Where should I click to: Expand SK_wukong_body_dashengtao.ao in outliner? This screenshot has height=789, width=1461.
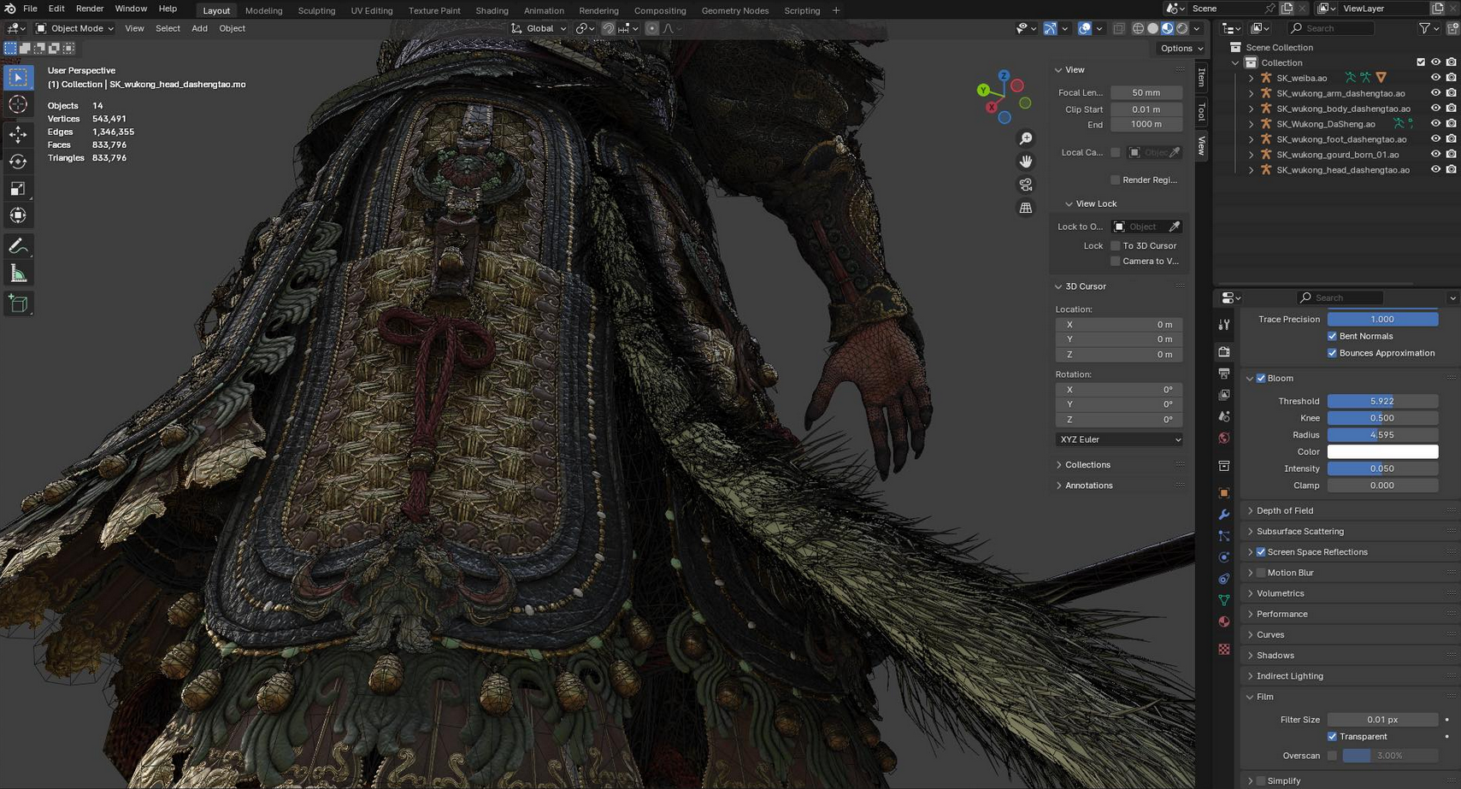click(x=1252, y=109)
